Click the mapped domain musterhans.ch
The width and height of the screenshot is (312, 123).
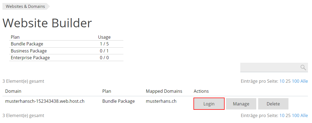click(x=161, y=101)
